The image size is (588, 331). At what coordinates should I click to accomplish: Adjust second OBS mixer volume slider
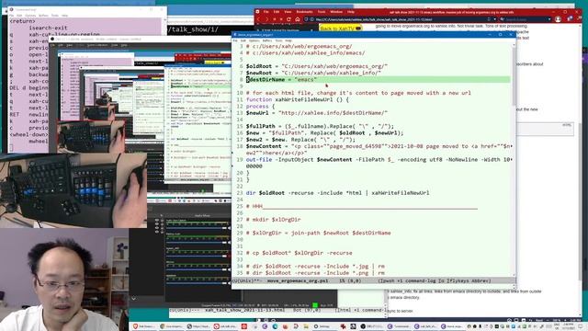click(x=197, y=243)
